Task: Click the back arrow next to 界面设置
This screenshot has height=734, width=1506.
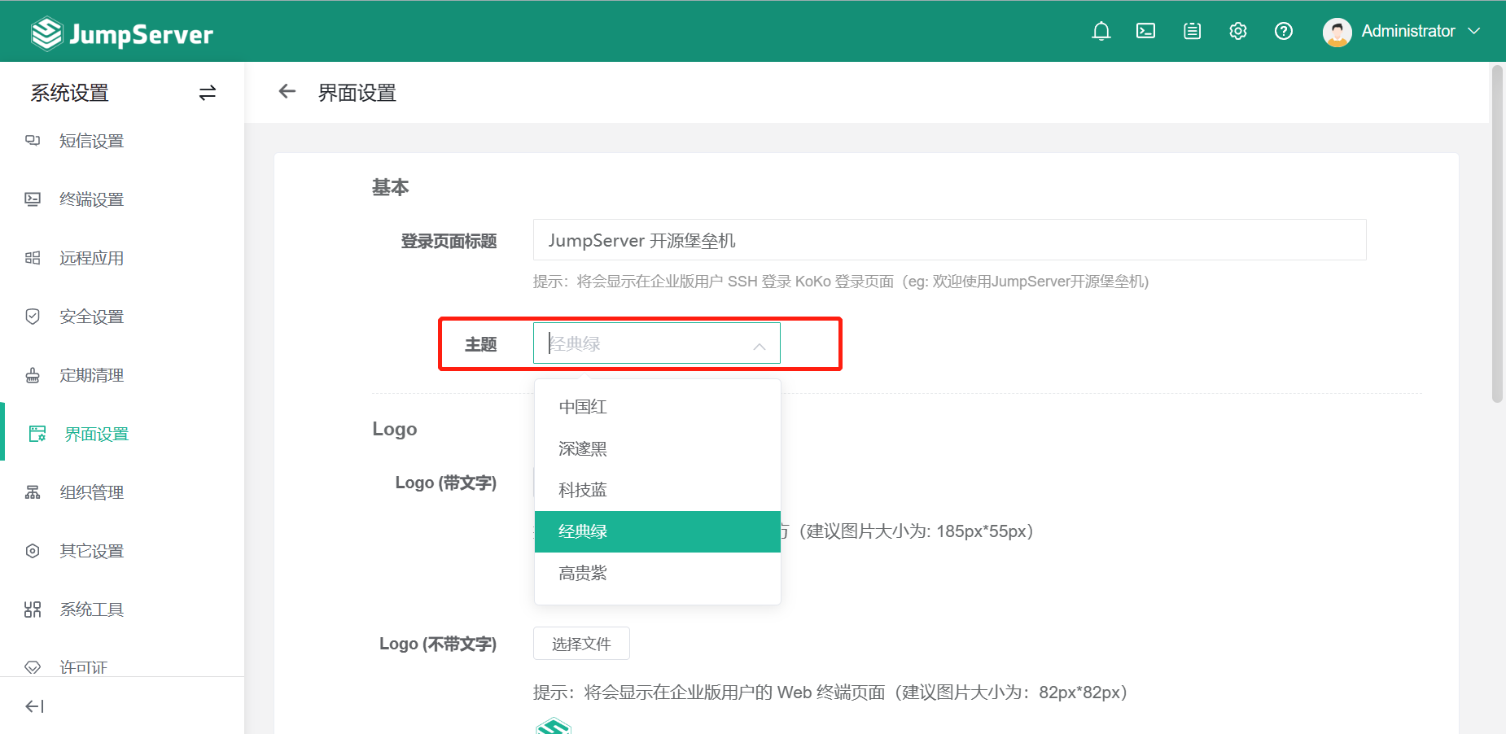Action: 287,91
